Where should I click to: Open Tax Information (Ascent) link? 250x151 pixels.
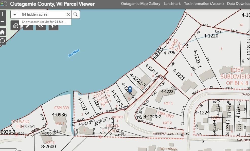(x=204, y=4)
